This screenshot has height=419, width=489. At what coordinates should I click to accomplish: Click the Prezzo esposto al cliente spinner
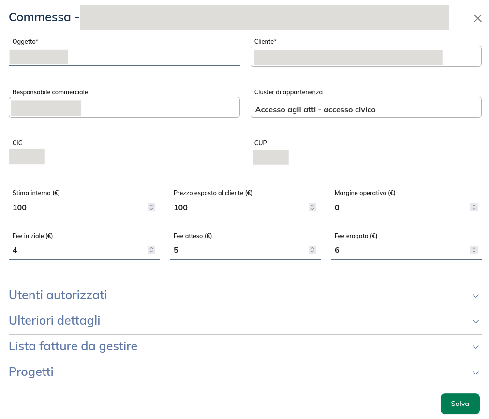click(x=312, y=207)
